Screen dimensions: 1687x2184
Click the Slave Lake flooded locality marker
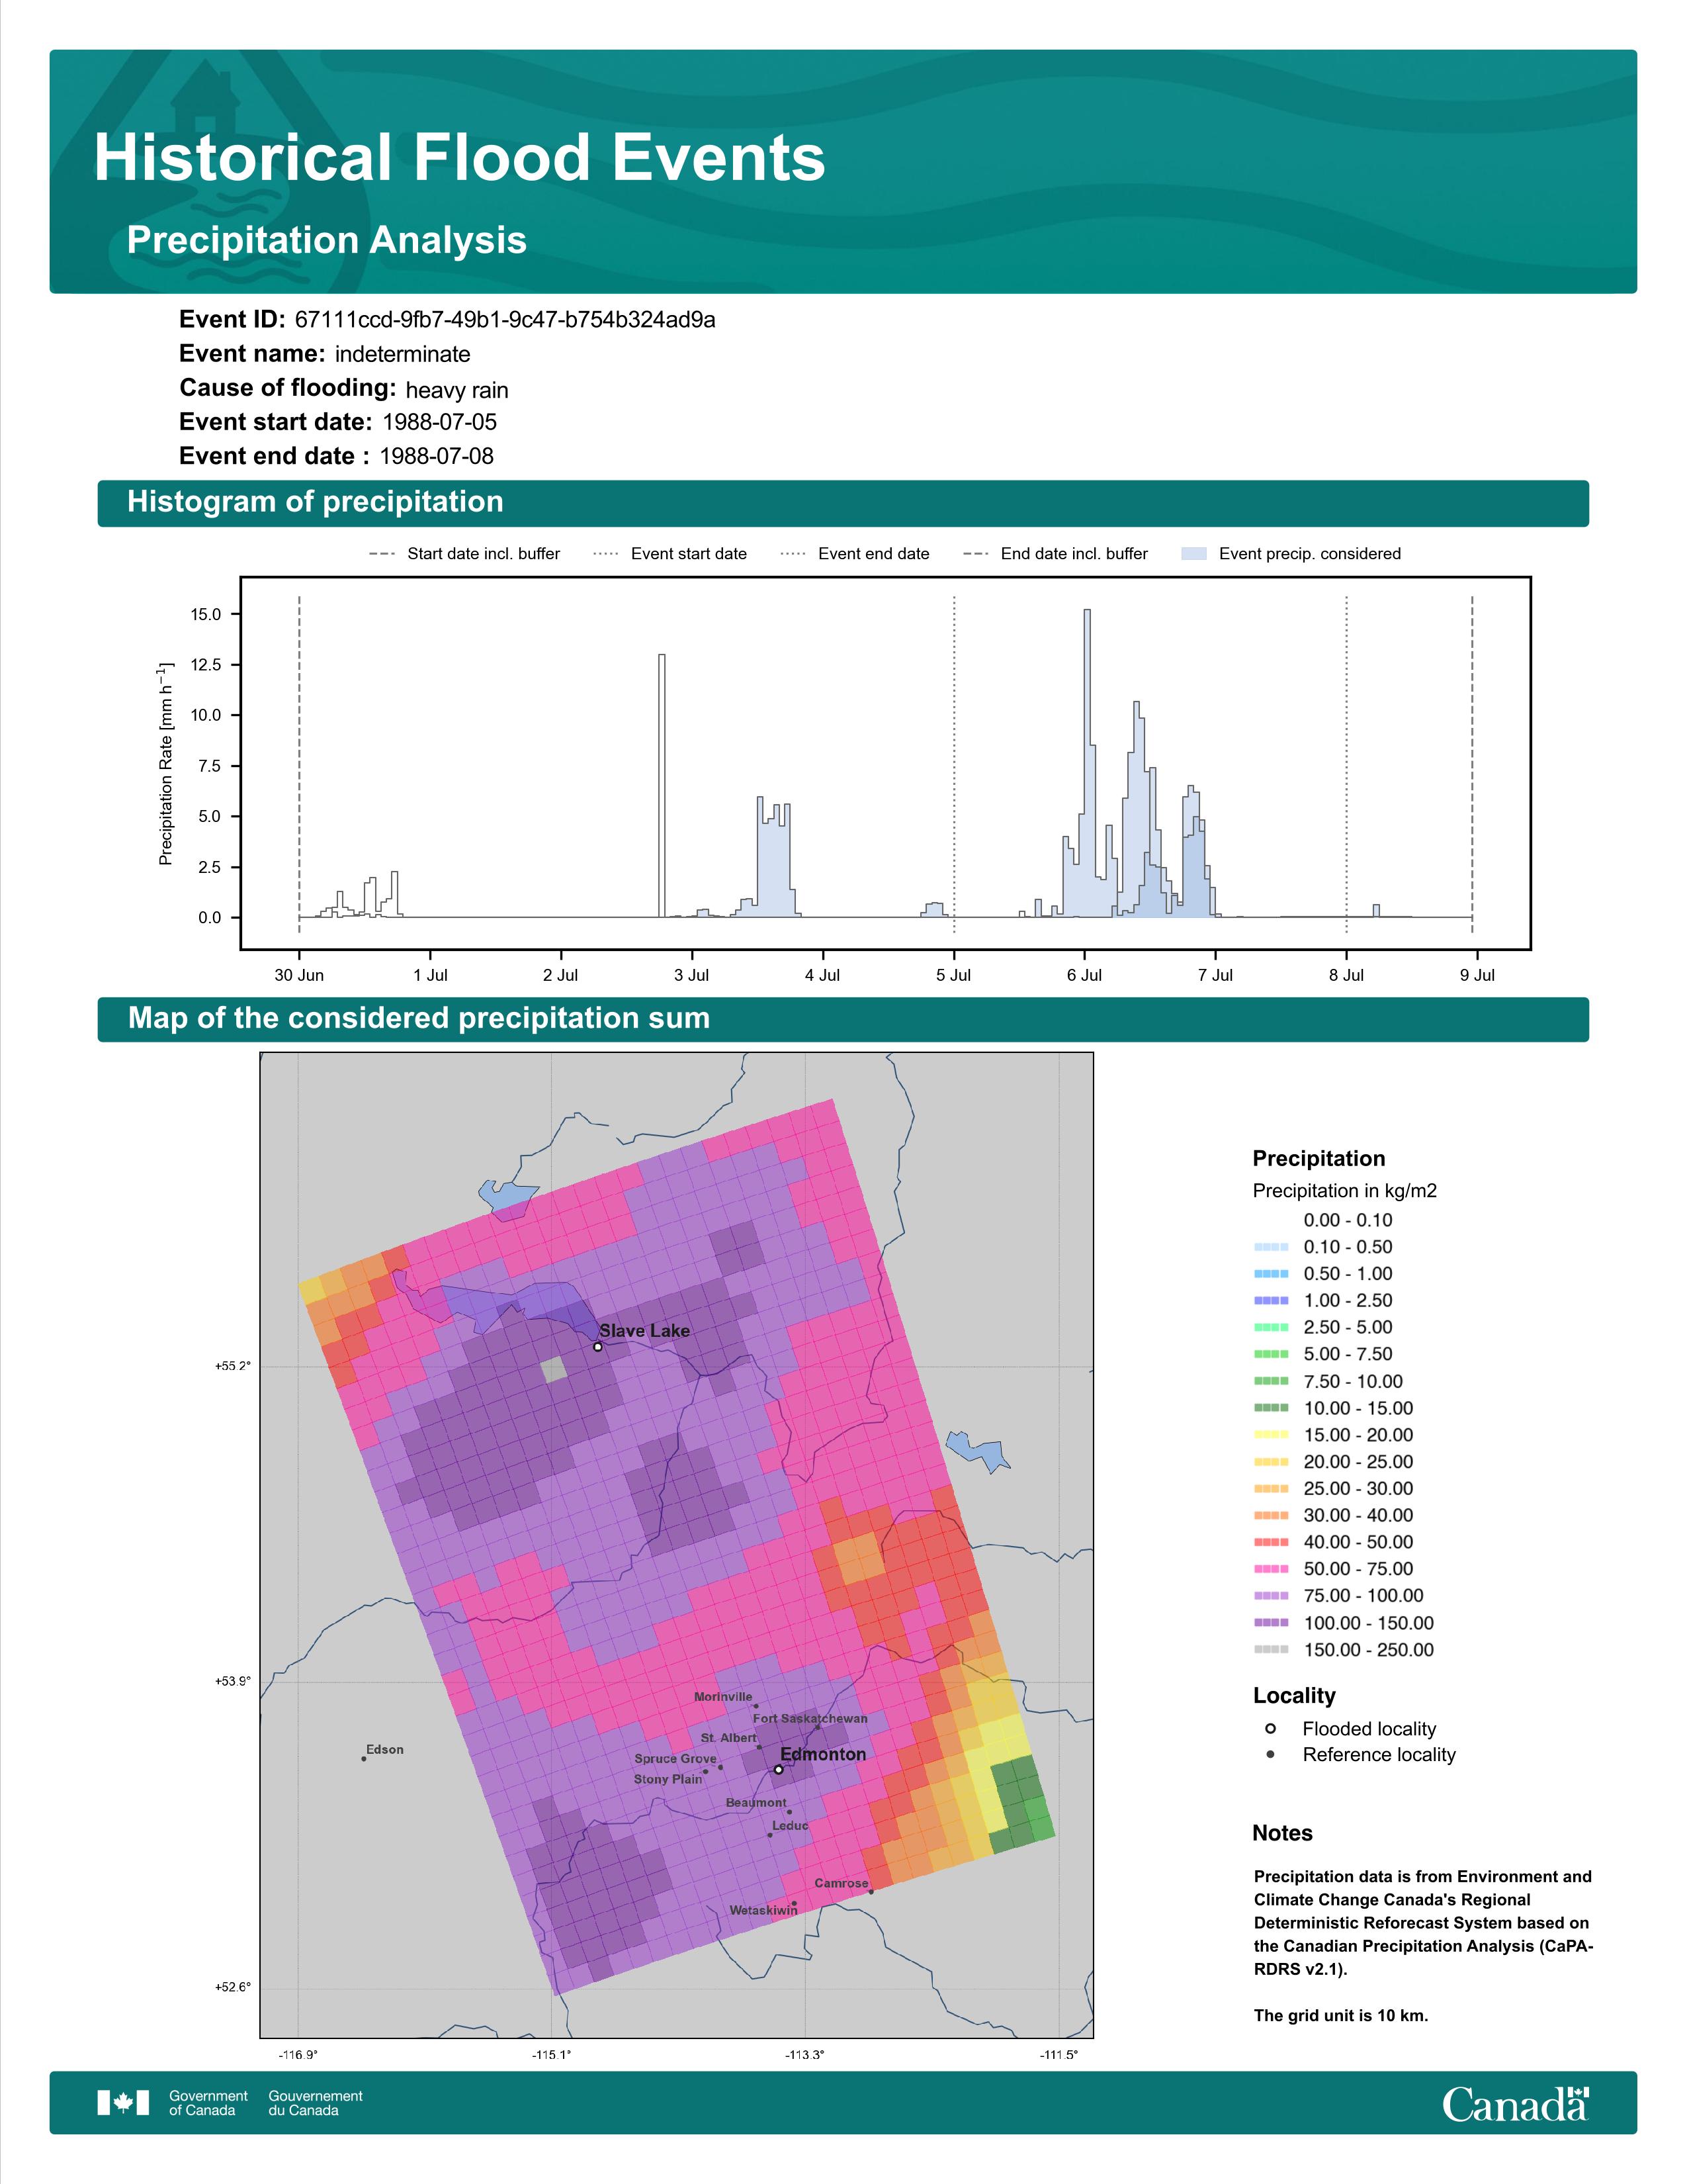597,1347
